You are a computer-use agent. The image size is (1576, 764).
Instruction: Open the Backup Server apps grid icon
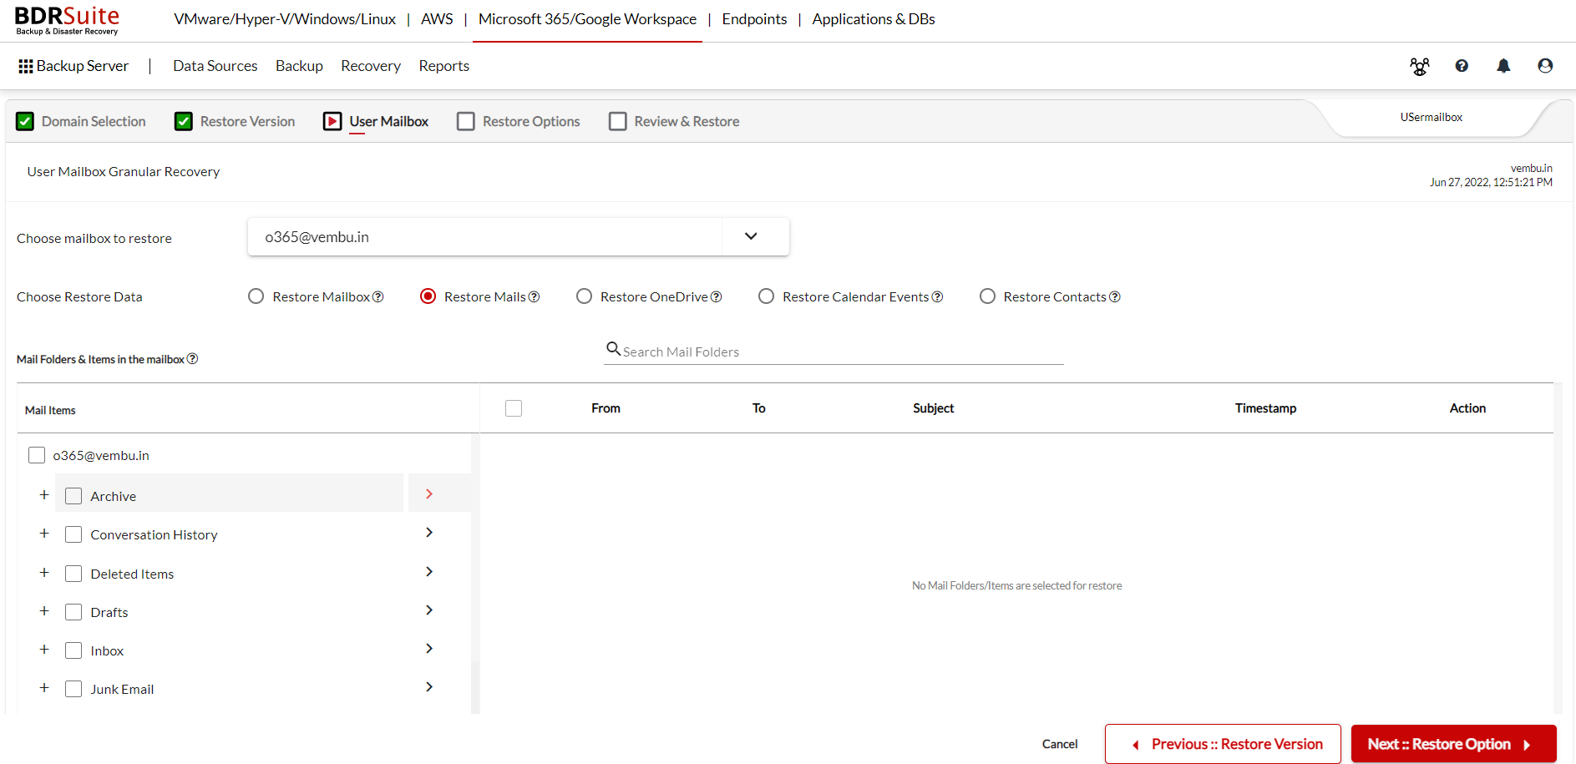click(x=26, y=66)
